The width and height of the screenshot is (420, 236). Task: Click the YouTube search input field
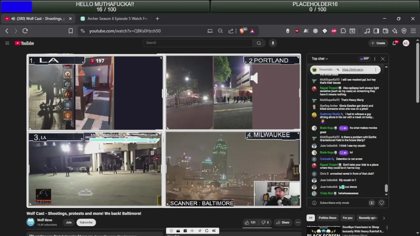(198, 43)
